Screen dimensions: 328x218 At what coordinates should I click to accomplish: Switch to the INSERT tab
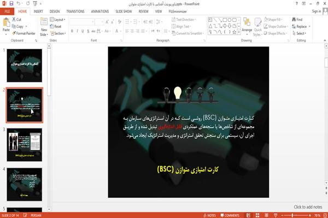(x=38, y=11)
